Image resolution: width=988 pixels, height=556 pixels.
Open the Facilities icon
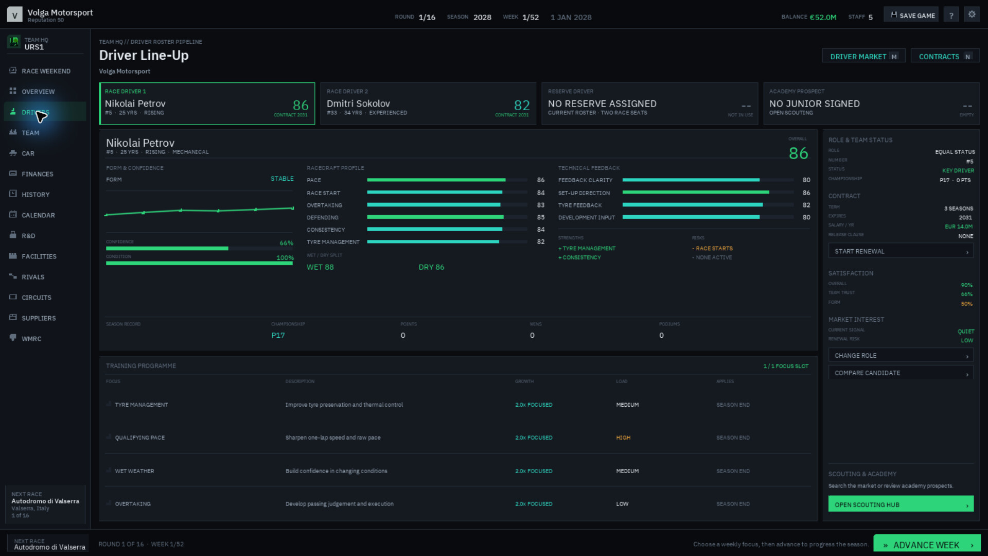pyautogui.click(x=13, y=256)
